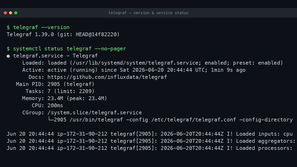The width and height of the screenshot is (297, 167).
Task: Click the white status dot before telegraf.service
Action: coord(8,56)
